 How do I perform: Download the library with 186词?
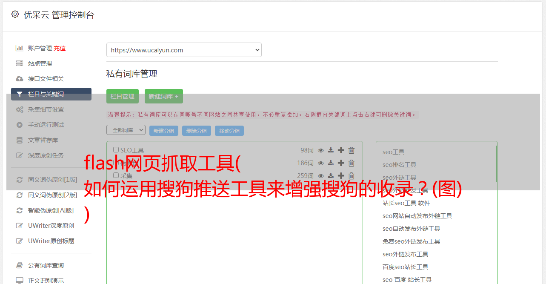coord(331,163)
